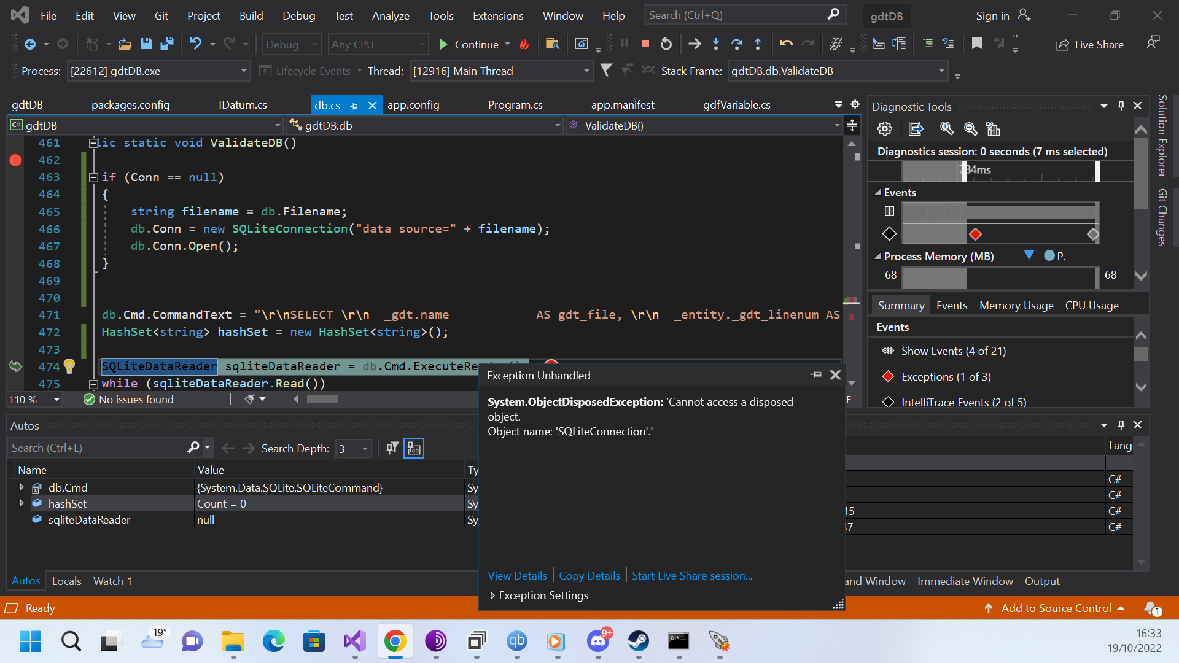Click the Restart debugging icon
The image size is (1179, 663).
click(666, 44)
